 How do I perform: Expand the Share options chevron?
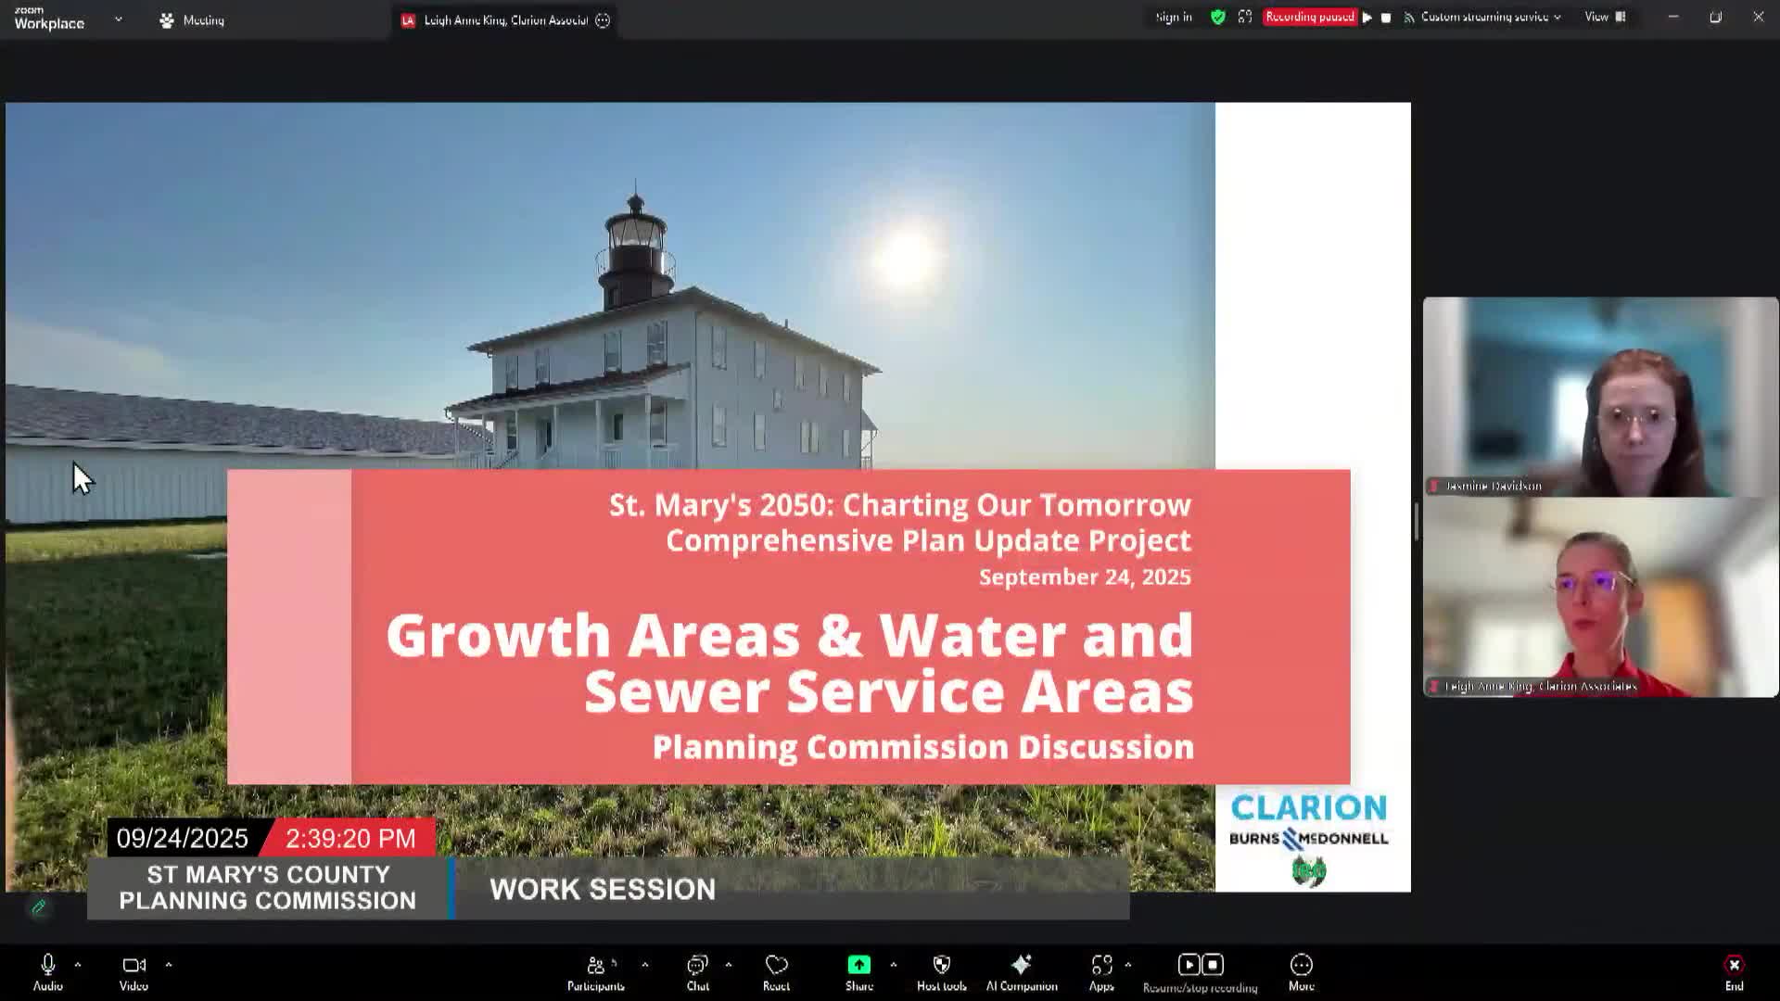893,965
